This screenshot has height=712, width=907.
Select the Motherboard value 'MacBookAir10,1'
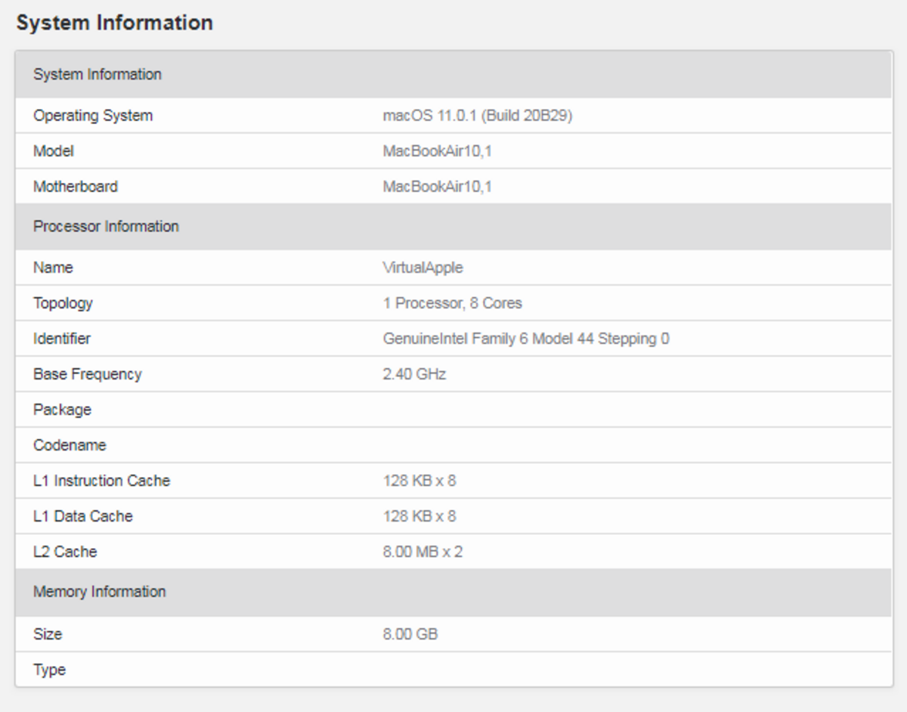tap(438, 187)
